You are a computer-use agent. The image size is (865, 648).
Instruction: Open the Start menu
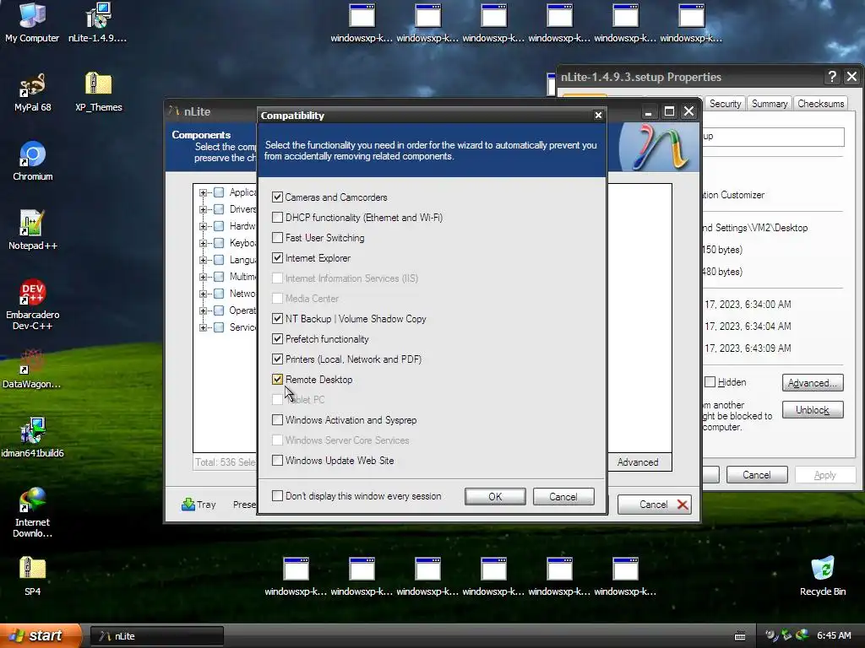pyautogui.click(x=41, y=635)
